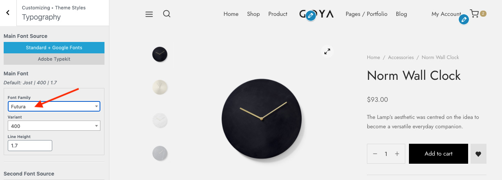Add the clock to wishlist via heart icon

tap(478, 154)
